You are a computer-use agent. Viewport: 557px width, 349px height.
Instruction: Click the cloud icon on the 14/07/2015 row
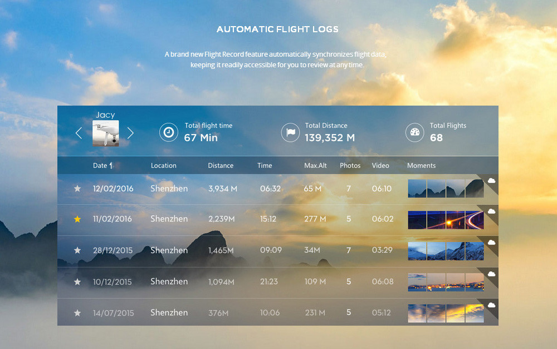pyautogui.click(x=492, y=305)
